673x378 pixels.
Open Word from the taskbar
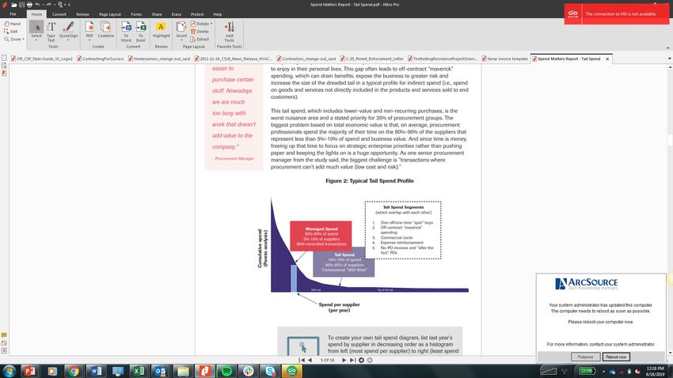(96, 371)
